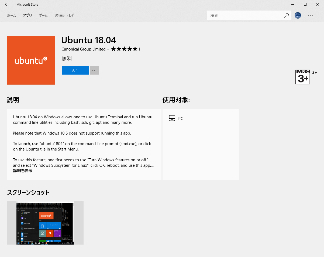This screenshot has height=257, width=324.
Task: Open the Ubuntu screenshot thumbnail
Action: [x=45, y=223]
